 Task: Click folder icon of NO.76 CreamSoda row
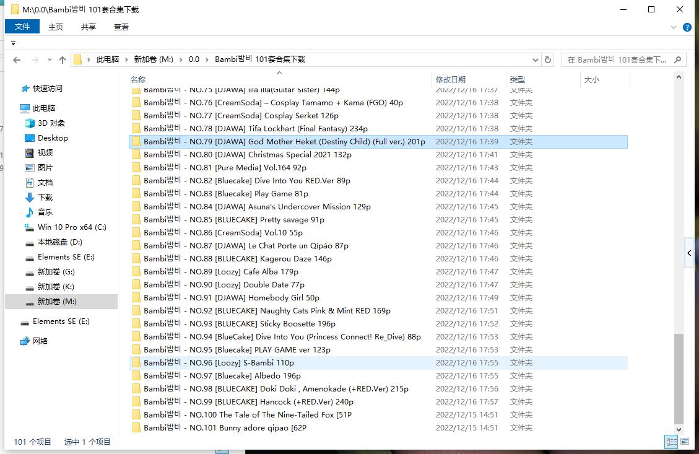[136, 103]
